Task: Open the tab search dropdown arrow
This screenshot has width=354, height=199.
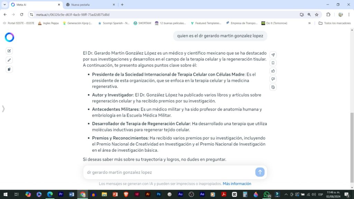Action: 4,4
